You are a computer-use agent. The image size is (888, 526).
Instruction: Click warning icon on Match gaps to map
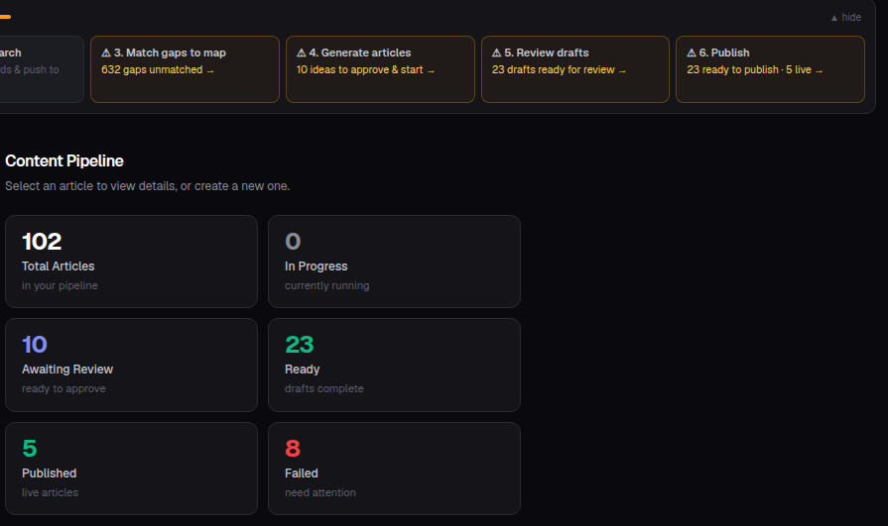(106, 53)
